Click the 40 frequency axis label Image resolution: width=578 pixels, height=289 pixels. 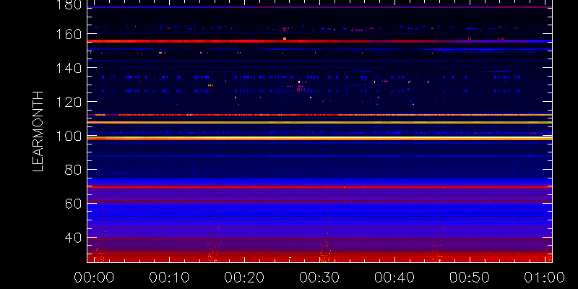(74, 238)
